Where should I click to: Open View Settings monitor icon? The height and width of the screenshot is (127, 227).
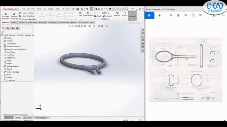pyautogui.click(x=107, y=26)
